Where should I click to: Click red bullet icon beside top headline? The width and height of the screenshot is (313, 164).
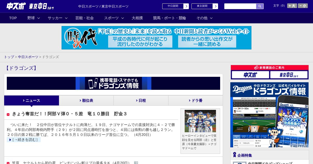tap(8, 114)
